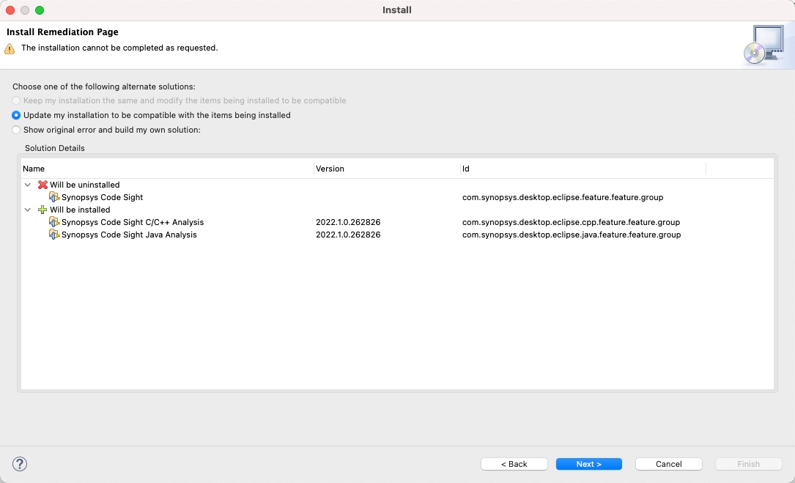Screen dimensions: 795x483
Task: Cancel the install dialog
Action: click(x=669, y=464)
